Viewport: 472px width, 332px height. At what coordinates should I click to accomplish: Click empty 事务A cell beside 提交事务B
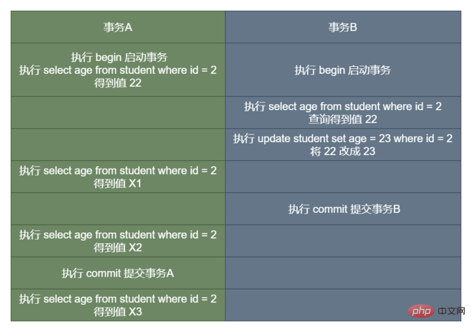pyautogui.click(x=118, y=209)
